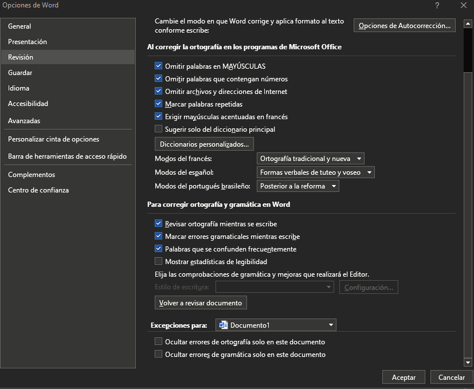Toggle Omitir palabras que contengan números
474x389 pixels.
(158, 78)
